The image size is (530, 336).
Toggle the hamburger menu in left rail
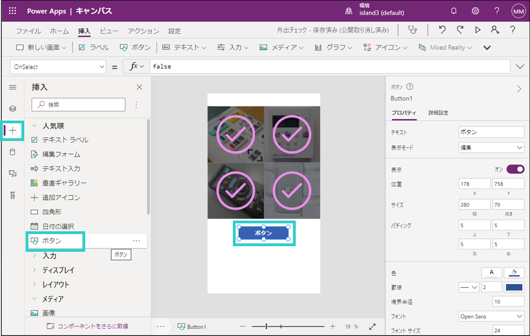[13, 87]
